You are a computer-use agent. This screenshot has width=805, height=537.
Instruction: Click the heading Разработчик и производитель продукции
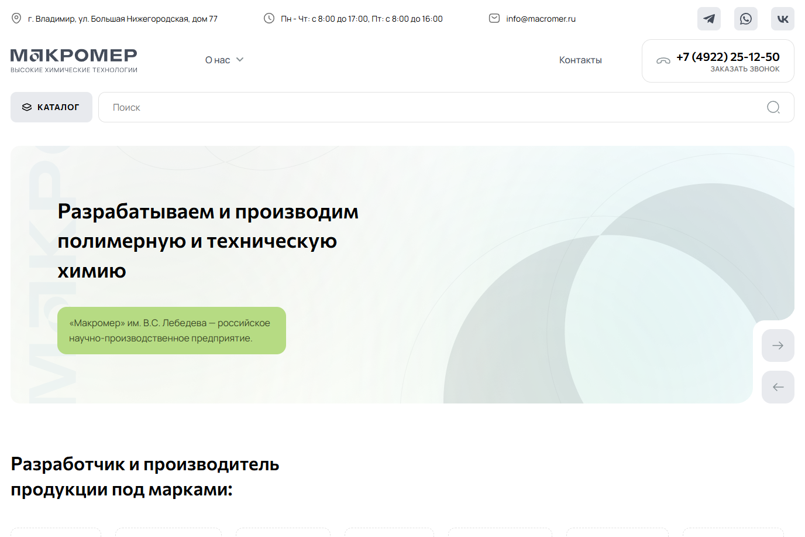(x=145, y=477)
